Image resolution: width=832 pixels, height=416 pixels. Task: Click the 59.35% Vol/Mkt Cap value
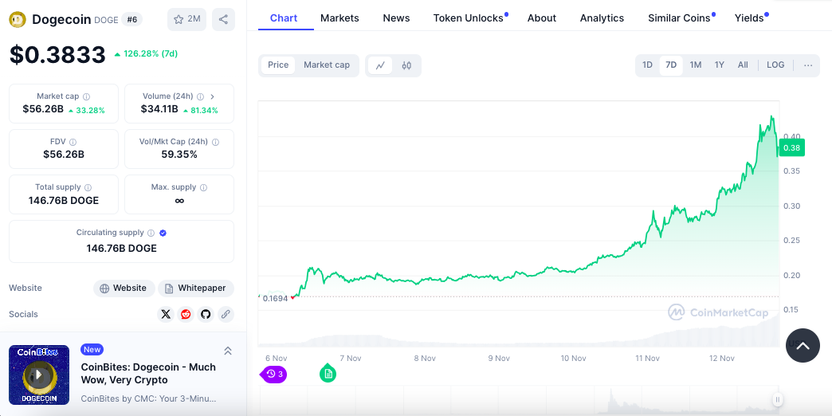pyautogui.click(x=179, y=155)
